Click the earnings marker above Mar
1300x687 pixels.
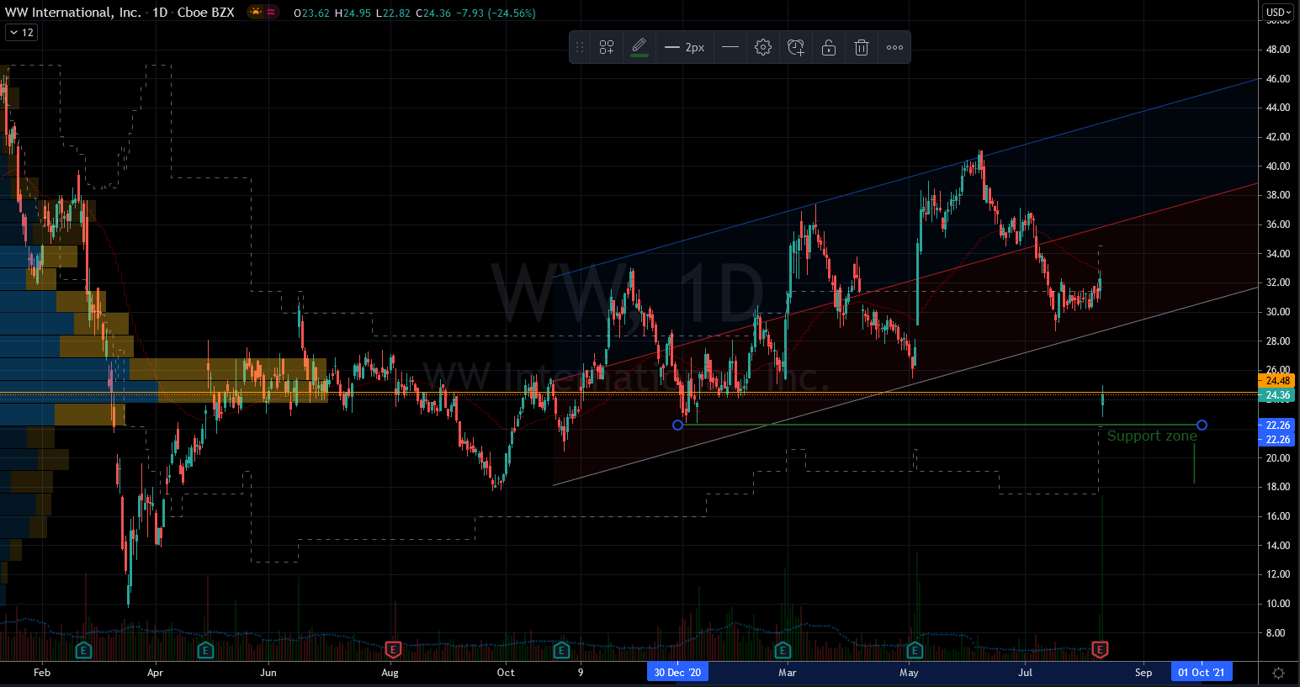[783, 649]
